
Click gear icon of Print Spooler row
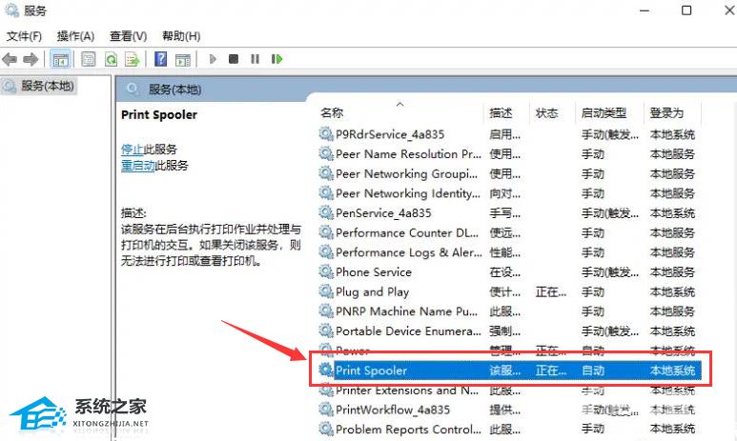point(326,370)
